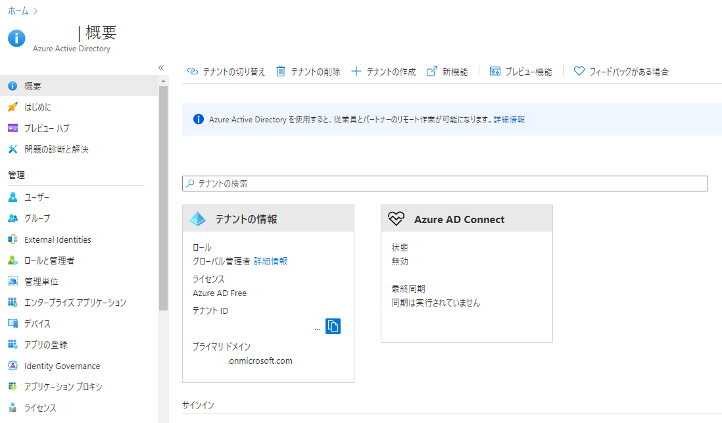Click the プレビュー ハブ icon
The width and height of the screenshot is (722, 423).
12,128
